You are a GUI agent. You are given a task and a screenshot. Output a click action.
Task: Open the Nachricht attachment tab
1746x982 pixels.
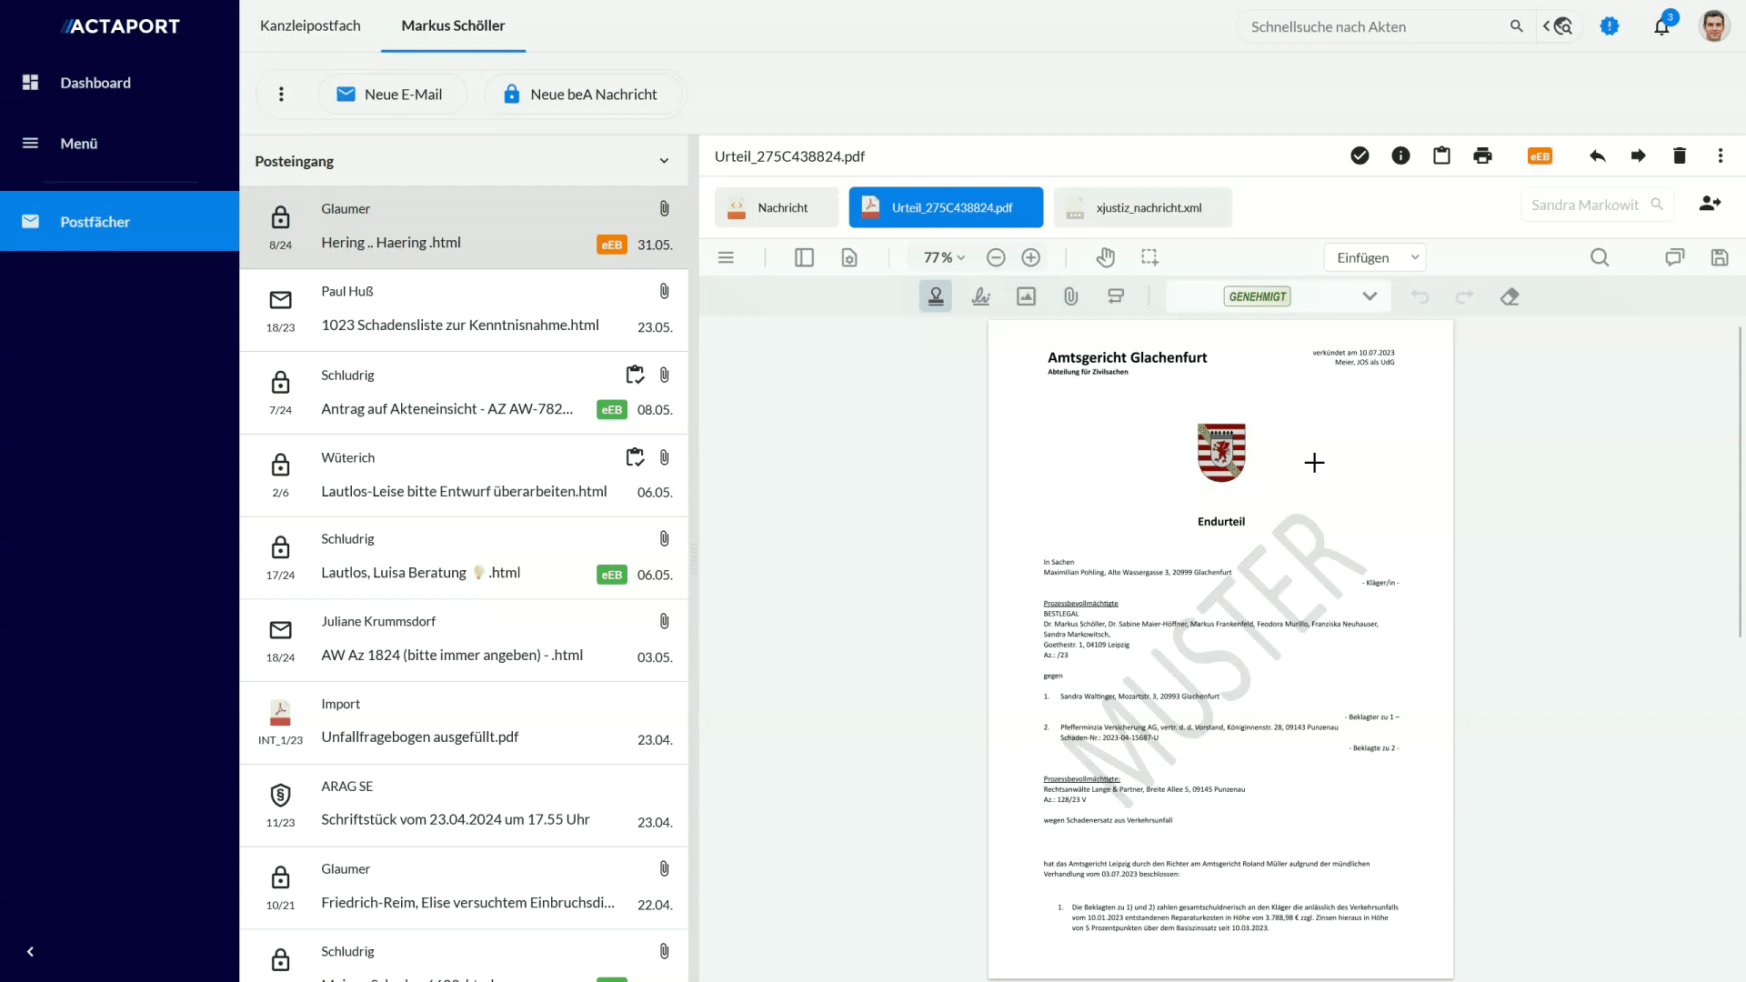[776, 207]
